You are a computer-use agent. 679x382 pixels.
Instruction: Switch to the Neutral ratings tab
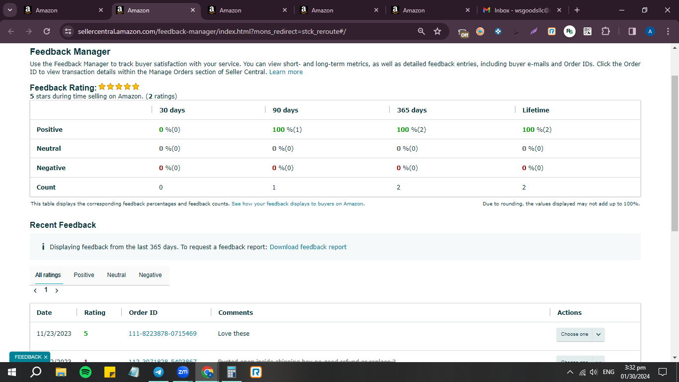[x=116, y=275]
